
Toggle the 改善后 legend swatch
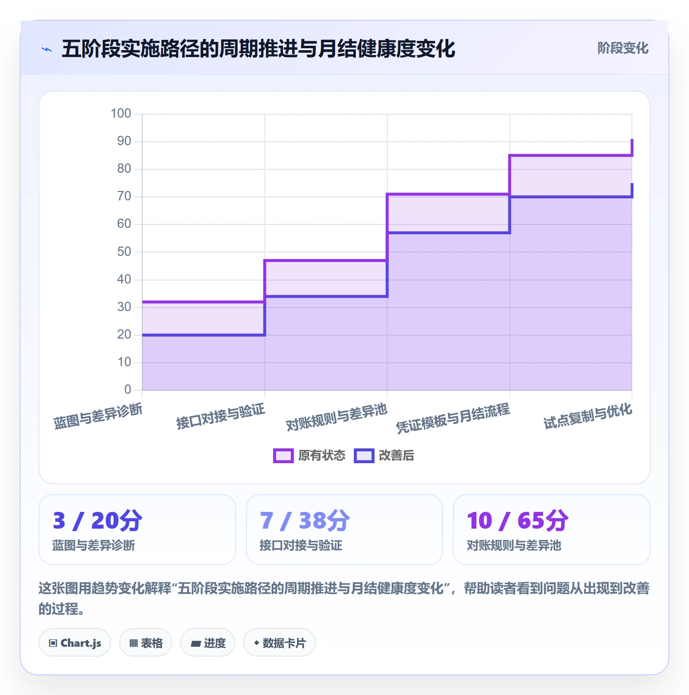(364, 456)
